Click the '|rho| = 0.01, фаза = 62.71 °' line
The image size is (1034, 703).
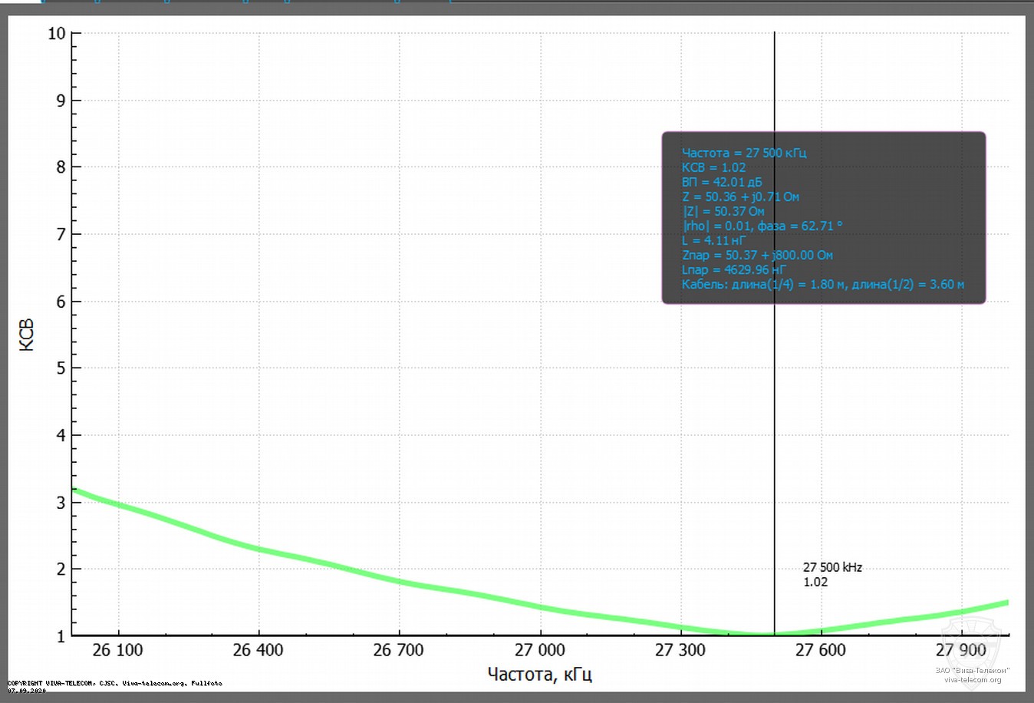pos(762,226)
